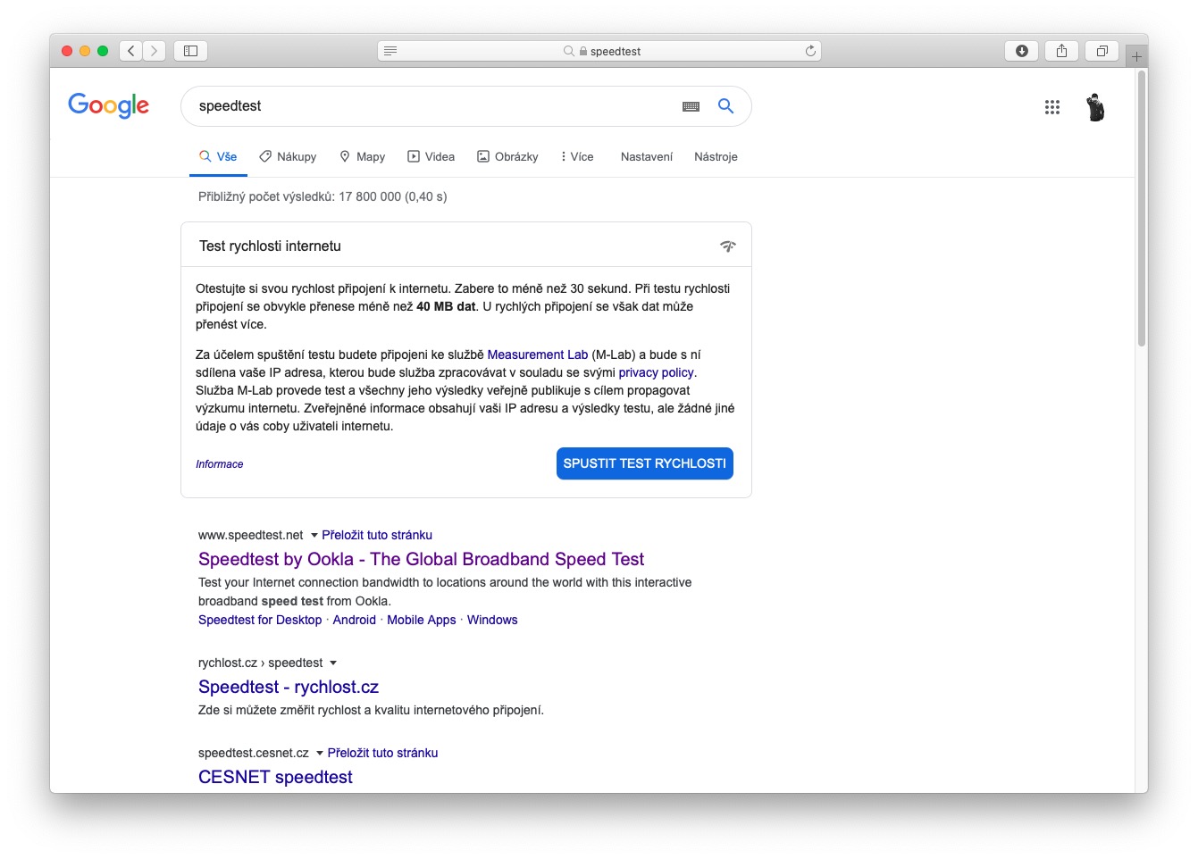Open the Google apps grid icon
The width and height of the screenshot is (1198, 859).
[1051, 107]
